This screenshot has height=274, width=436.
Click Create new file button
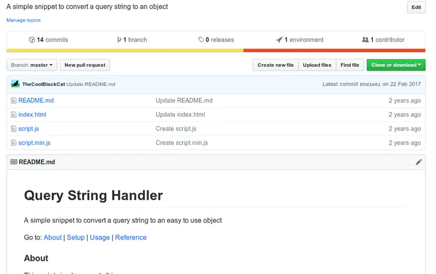click(276, 65)
